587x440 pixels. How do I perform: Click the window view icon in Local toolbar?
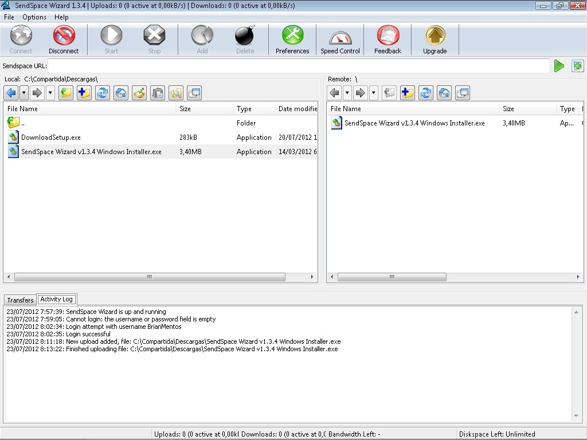coord(194,93)
